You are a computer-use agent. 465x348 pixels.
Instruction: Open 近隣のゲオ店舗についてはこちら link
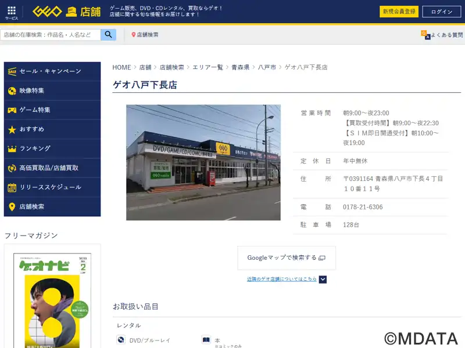(x=282, y=279)
